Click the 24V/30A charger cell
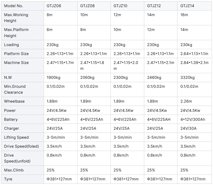The height and width of the screenshot is (185, 213). tap(188, 128)
